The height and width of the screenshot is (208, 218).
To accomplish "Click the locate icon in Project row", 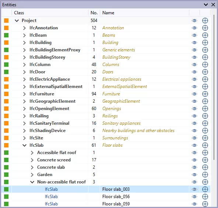I will point(205,21).
